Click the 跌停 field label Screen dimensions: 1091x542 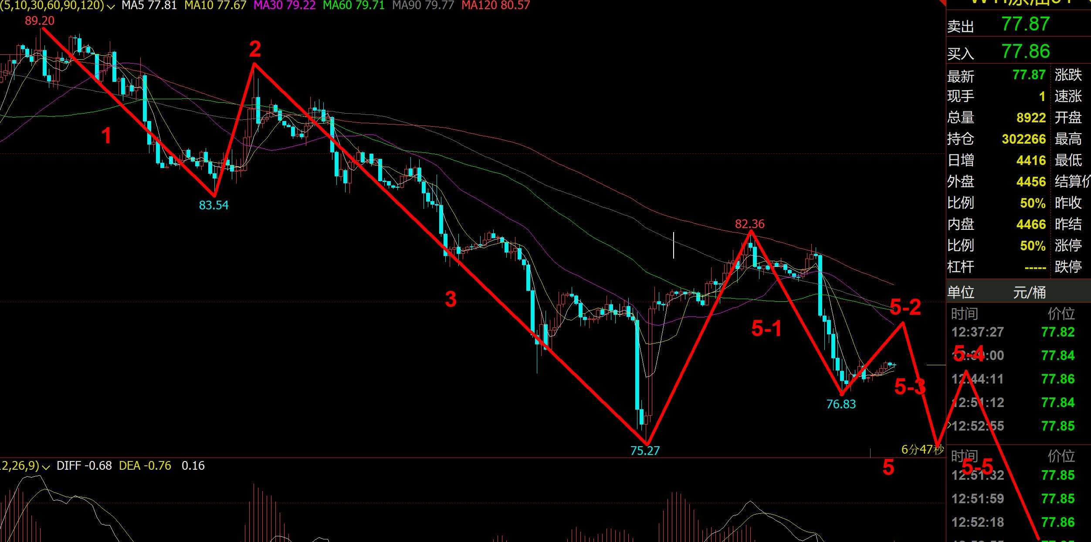(x=1068, y=267)
